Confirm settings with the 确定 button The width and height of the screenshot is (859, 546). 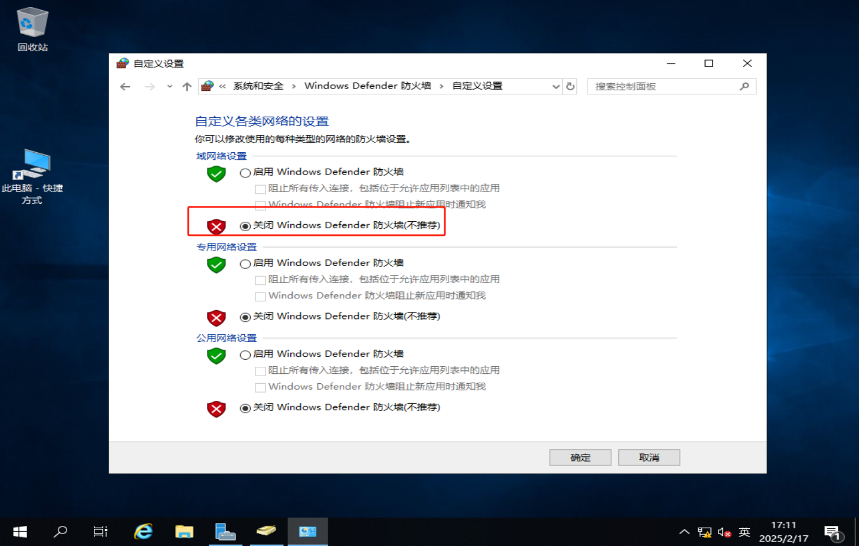point(581,458)
